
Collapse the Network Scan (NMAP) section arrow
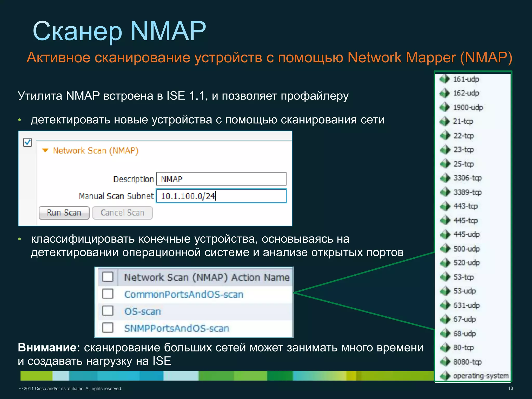[x=45, y=150]
